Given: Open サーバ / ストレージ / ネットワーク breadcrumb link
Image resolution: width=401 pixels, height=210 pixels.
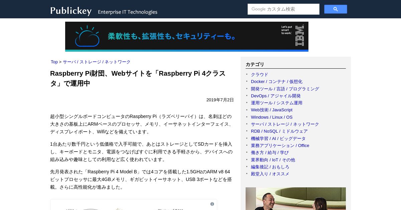Looking at the screenshot, I should tap(97, 62).
